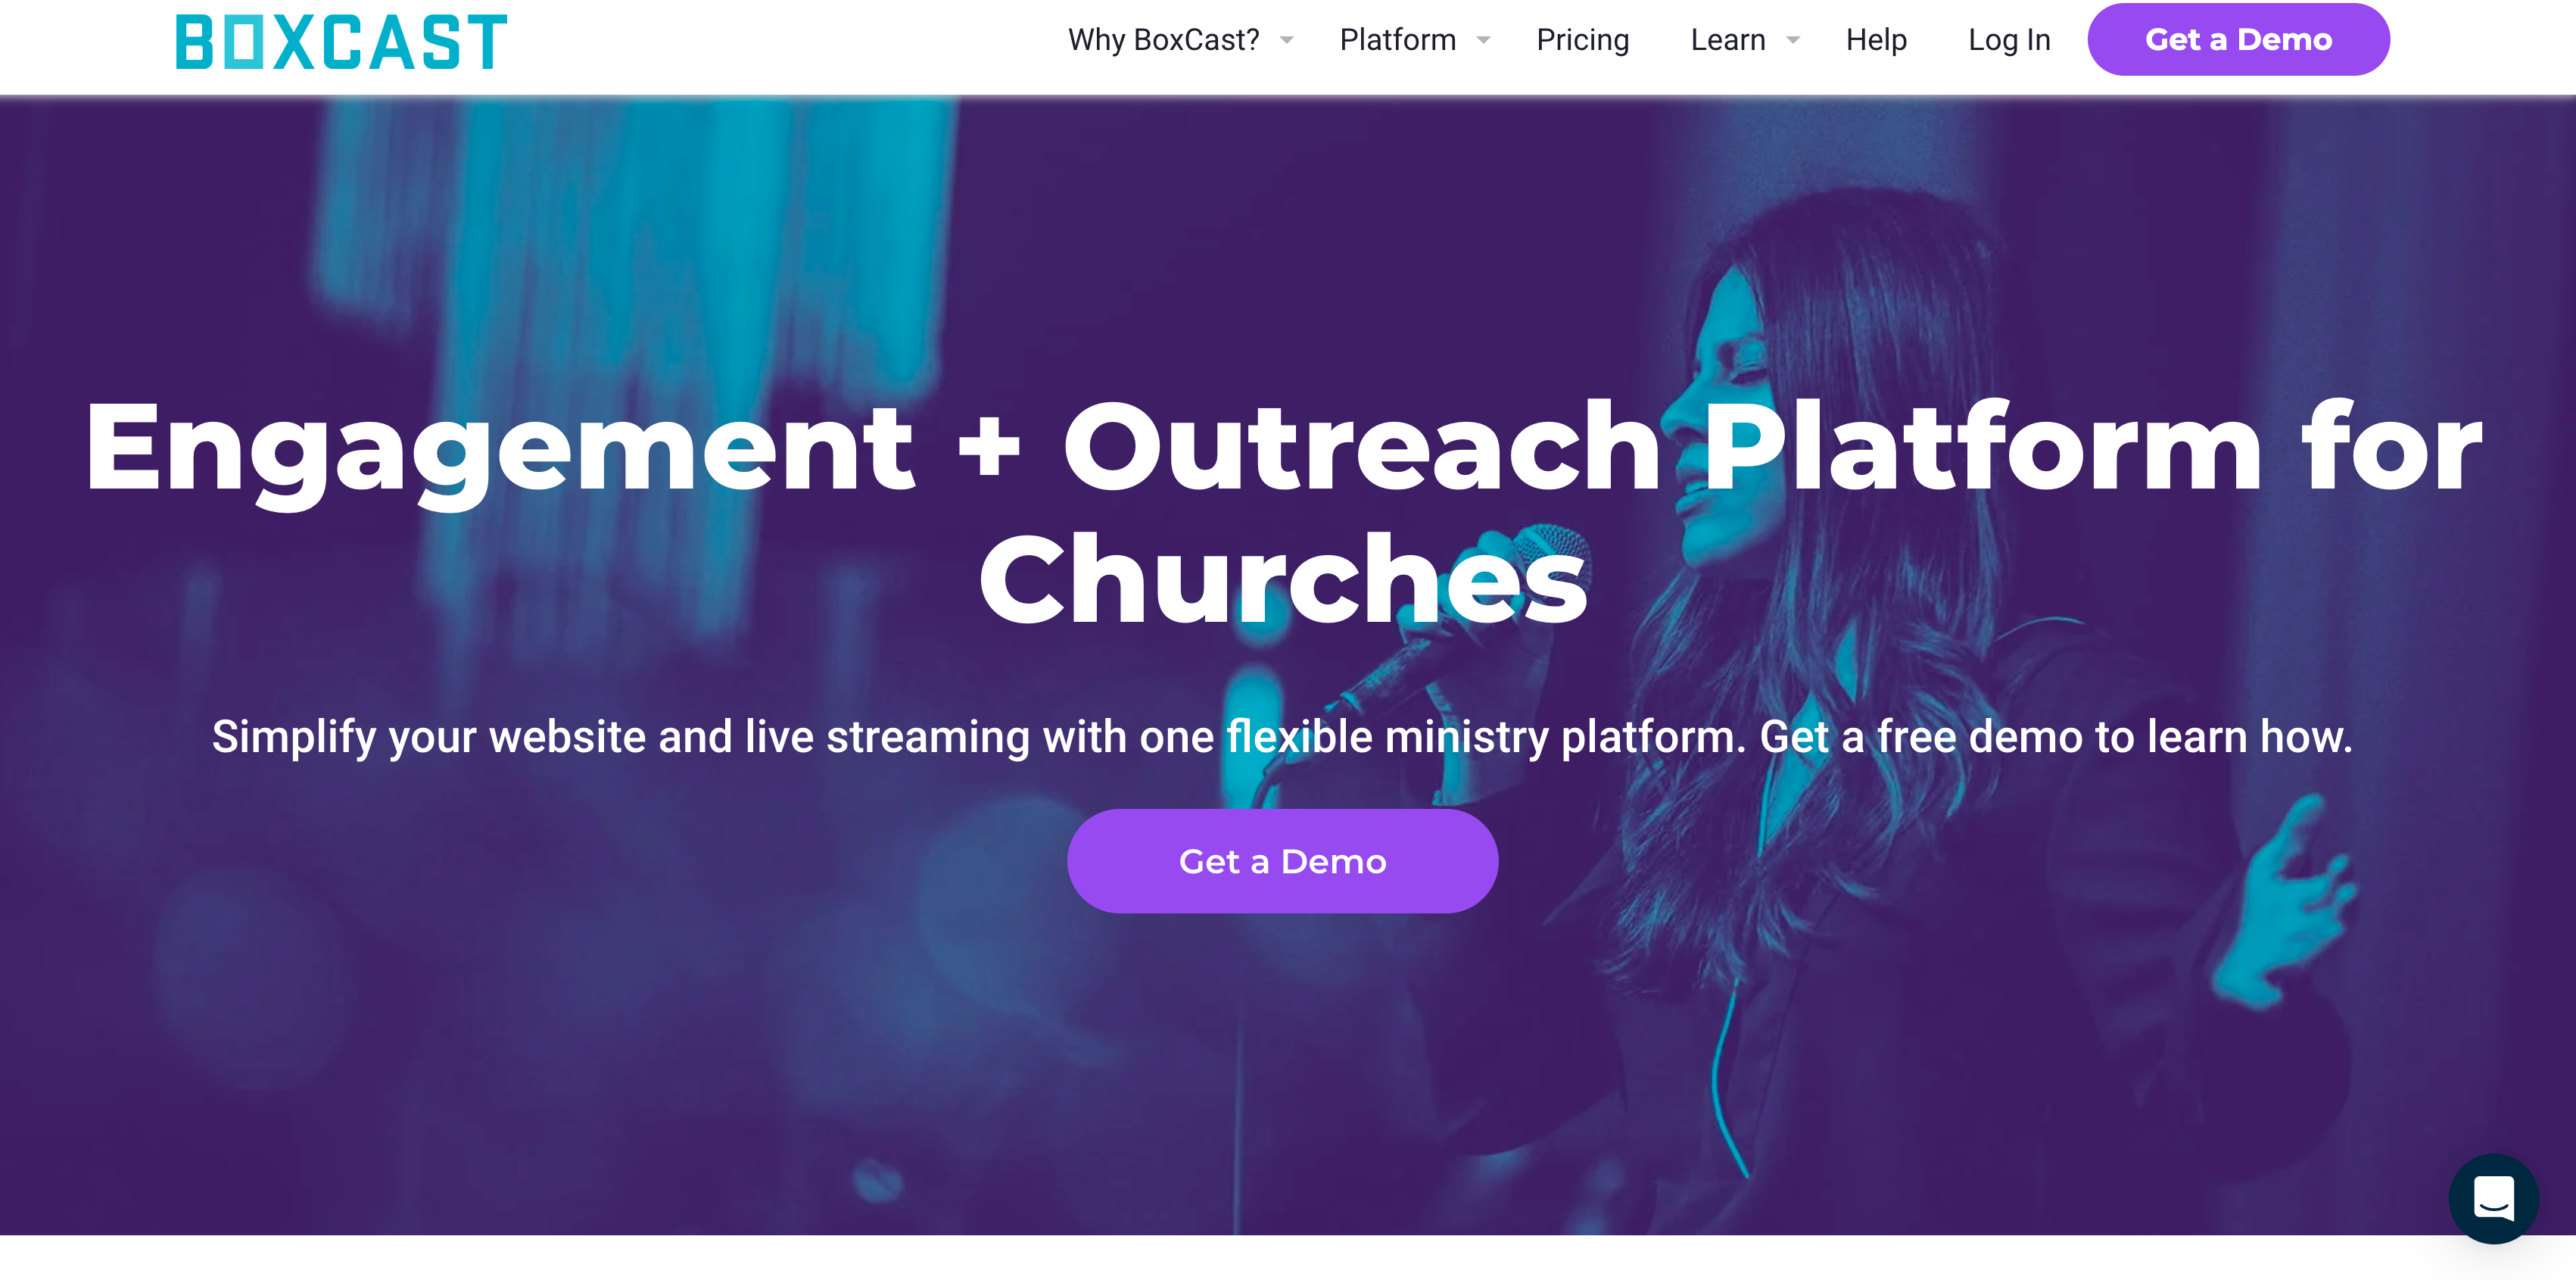Click the Engagement + Outreach Platform headline
The image size is (2576, 1280).
(1283, 513)
